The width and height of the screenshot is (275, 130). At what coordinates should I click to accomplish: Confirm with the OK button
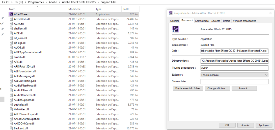tap(227, 125)
